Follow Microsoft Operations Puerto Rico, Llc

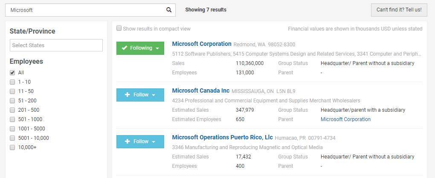point(140,141)
